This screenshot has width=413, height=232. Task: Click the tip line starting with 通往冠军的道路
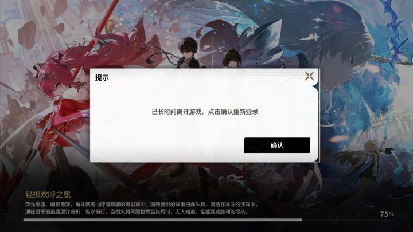pos(137,211)
